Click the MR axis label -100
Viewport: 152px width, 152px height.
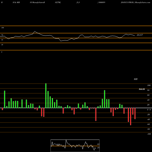[149, 134]
